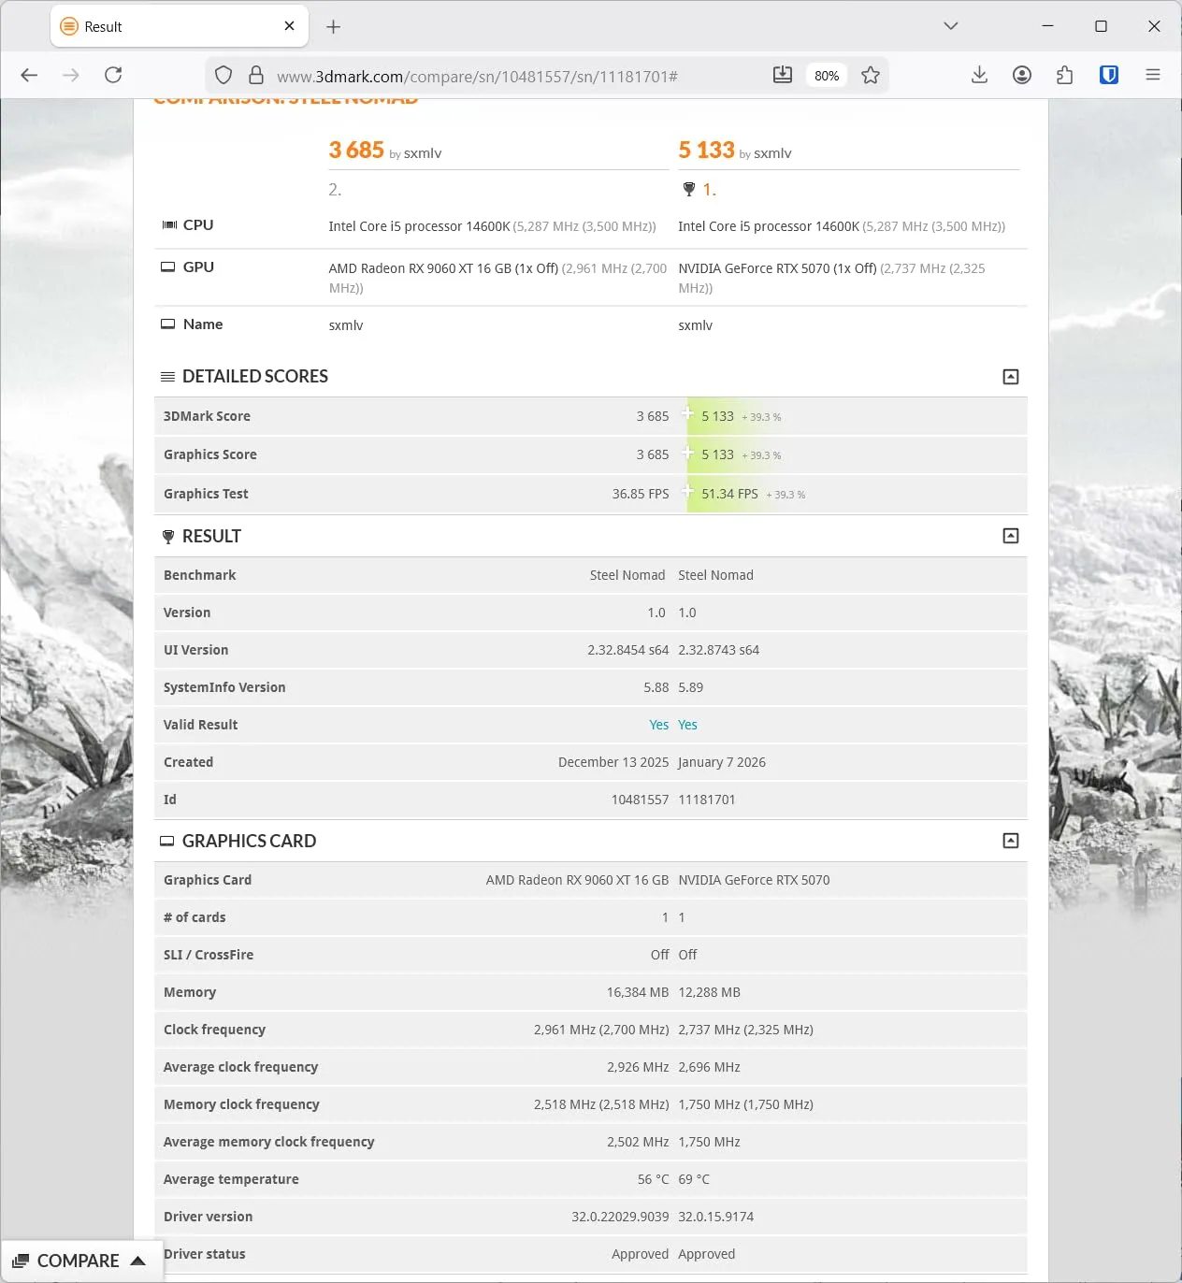Click the Driver status row label
The height and width of the screenshot is (1283, 1182).
tap(205, 1254)
